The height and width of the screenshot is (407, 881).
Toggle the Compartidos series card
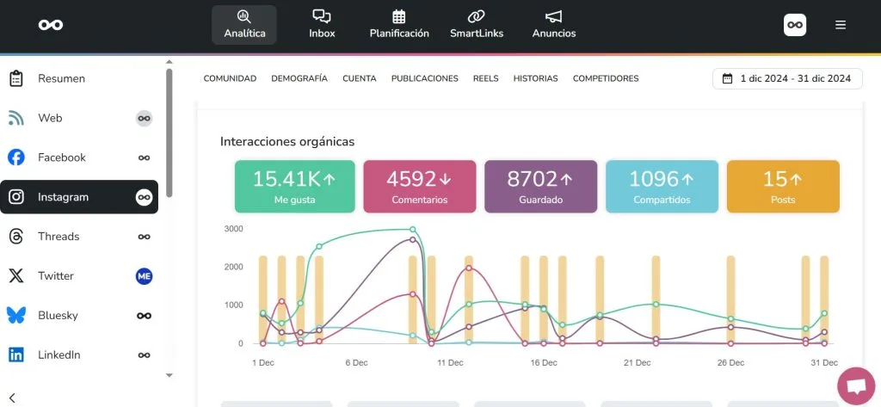[662, 186]
